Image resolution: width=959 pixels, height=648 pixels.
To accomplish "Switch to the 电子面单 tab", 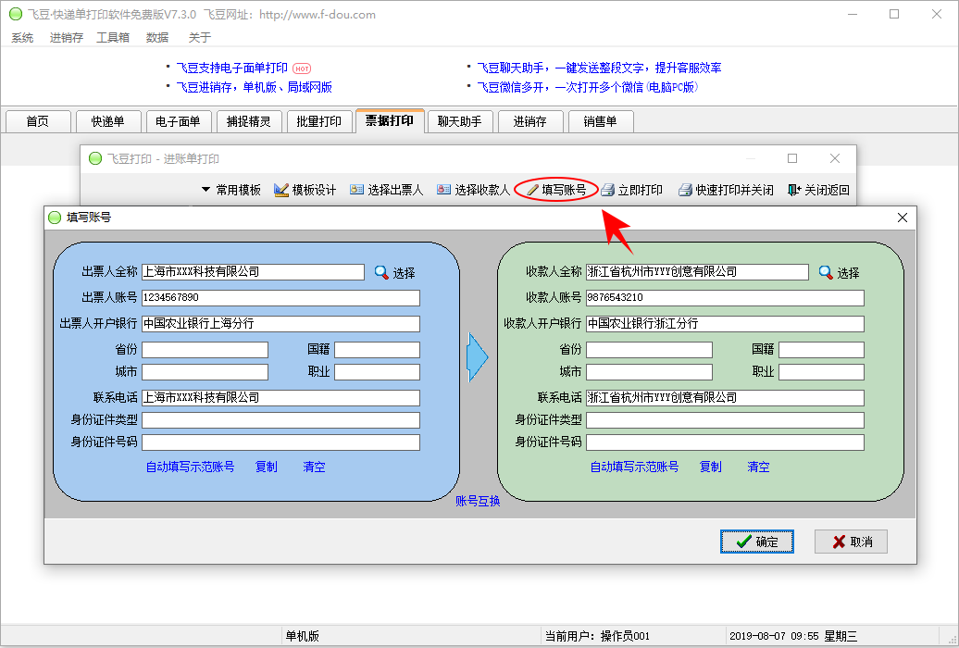I will [x=179, y=121].
